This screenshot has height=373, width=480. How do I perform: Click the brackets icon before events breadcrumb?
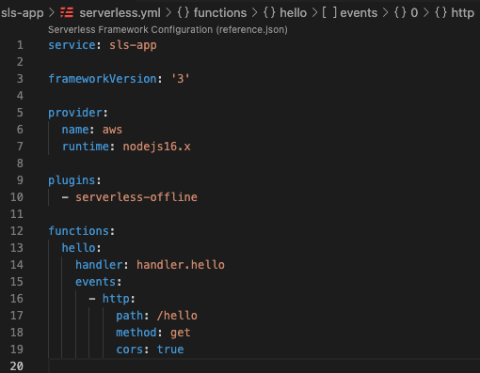329,13
